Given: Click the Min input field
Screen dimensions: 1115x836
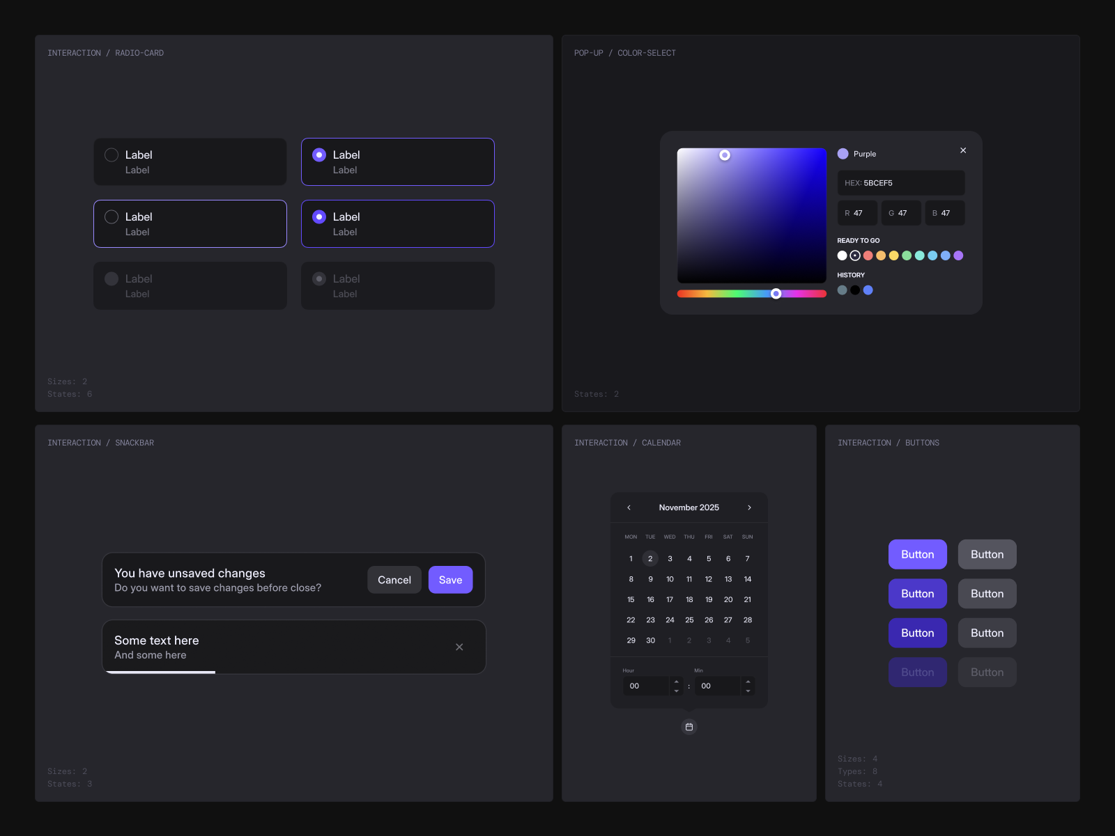Looking at the screenshot, I should (x=718, y=686).
